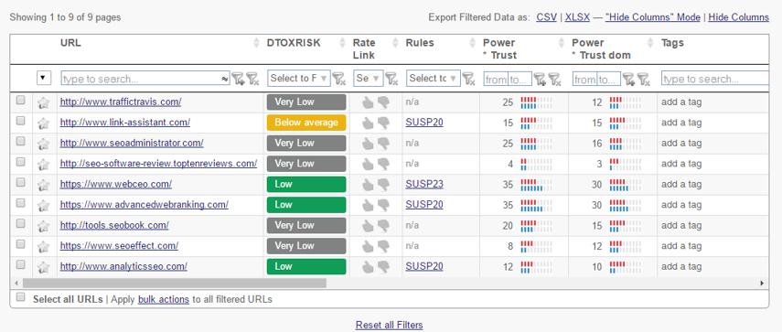Export filtered data as XLSX

coord(577,17)
